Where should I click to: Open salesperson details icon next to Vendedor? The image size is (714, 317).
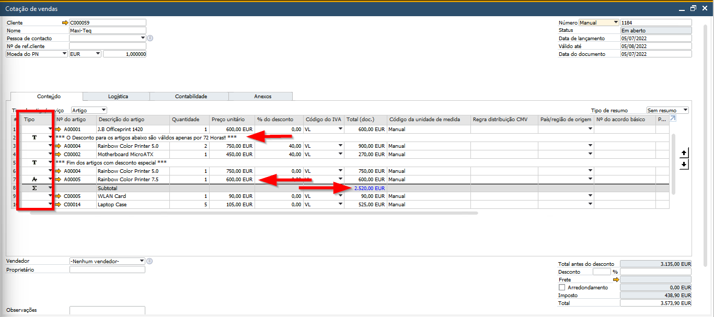(150, 261)
